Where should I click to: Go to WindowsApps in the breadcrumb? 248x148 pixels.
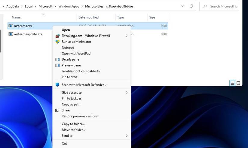coord(69,6)
